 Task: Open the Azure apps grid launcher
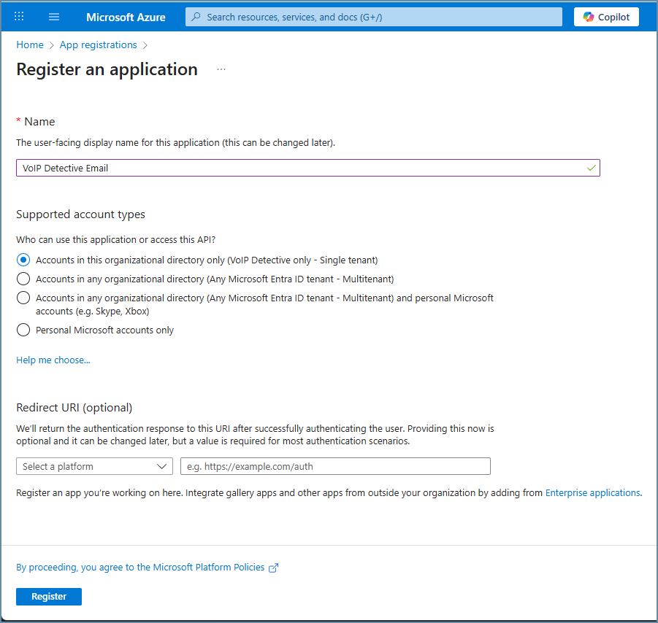(19, 17)
